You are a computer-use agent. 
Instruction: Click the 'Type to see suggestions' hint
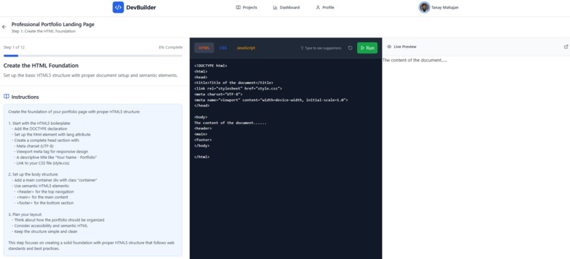coord(322,48)
